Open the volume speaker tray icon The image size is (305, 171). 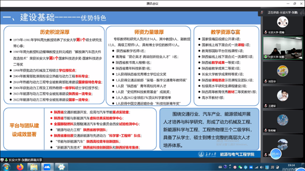tap(262, 167)
